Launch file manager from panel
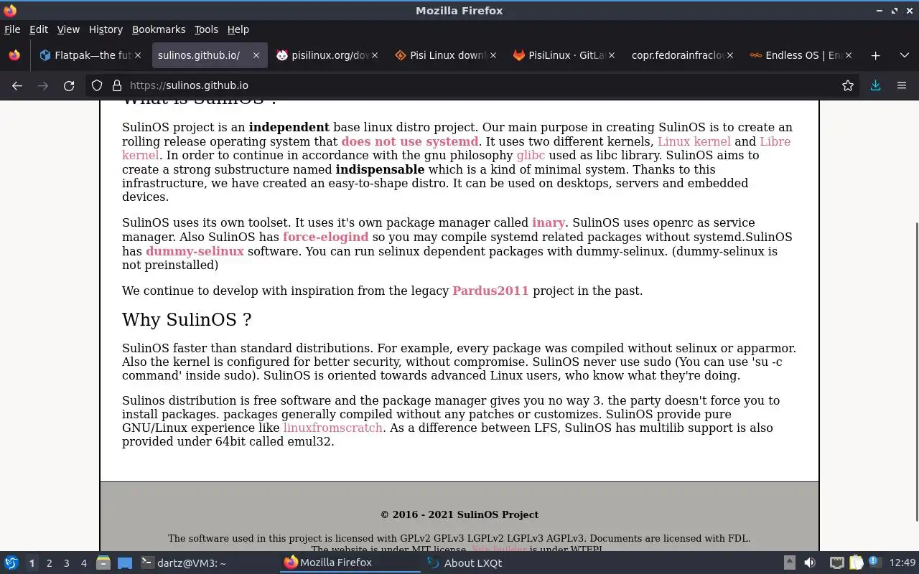The width and height of the screenshot is (919, 574). pyautogui.click(x=103, y=563)
